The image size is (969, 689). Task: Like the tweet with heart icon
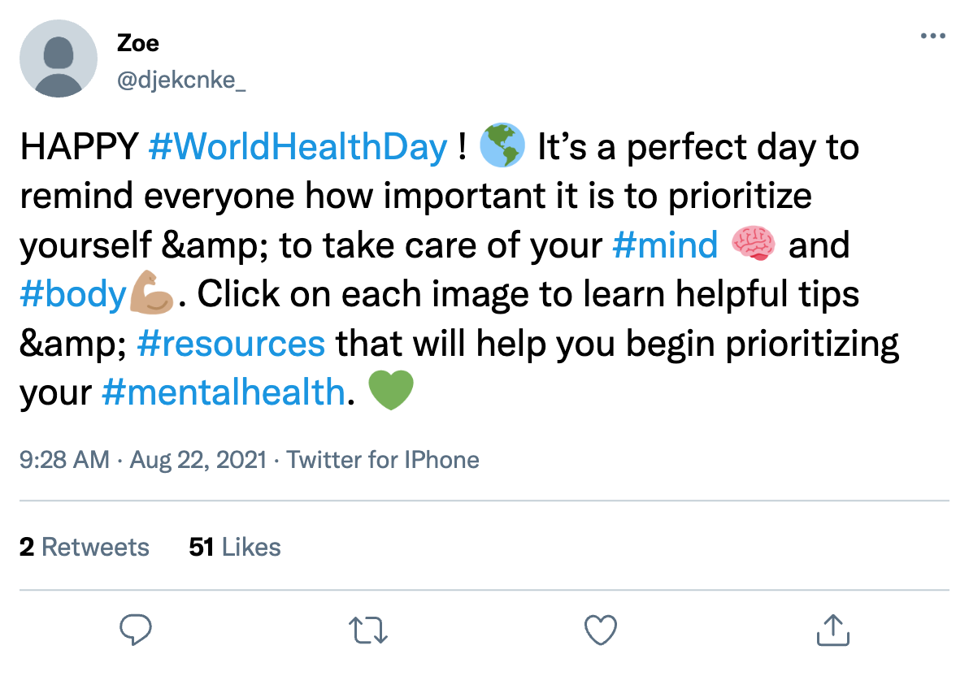click(x=601, y=630)
